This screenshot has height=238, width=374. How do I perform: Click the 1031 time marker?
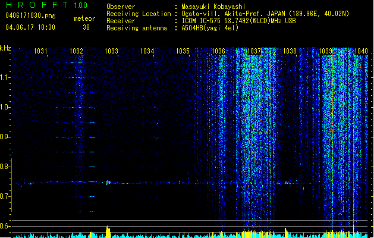coord(40,51)
